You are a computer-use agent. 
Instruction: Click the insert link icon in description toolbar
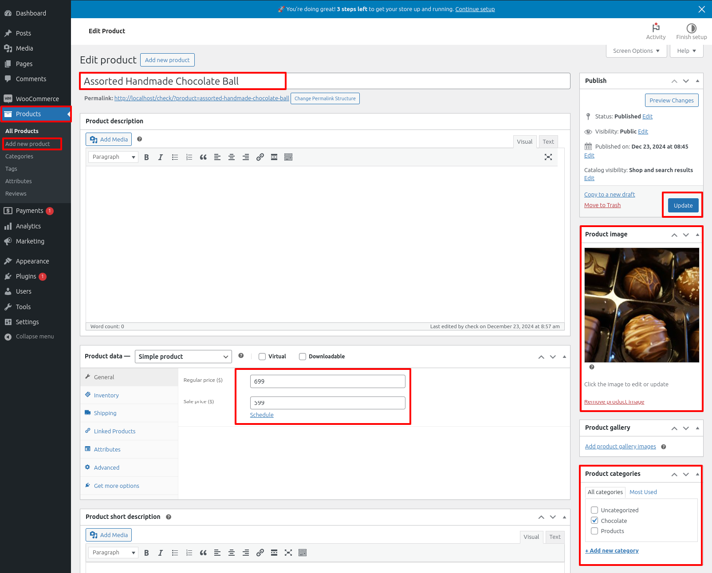[260, 157]
